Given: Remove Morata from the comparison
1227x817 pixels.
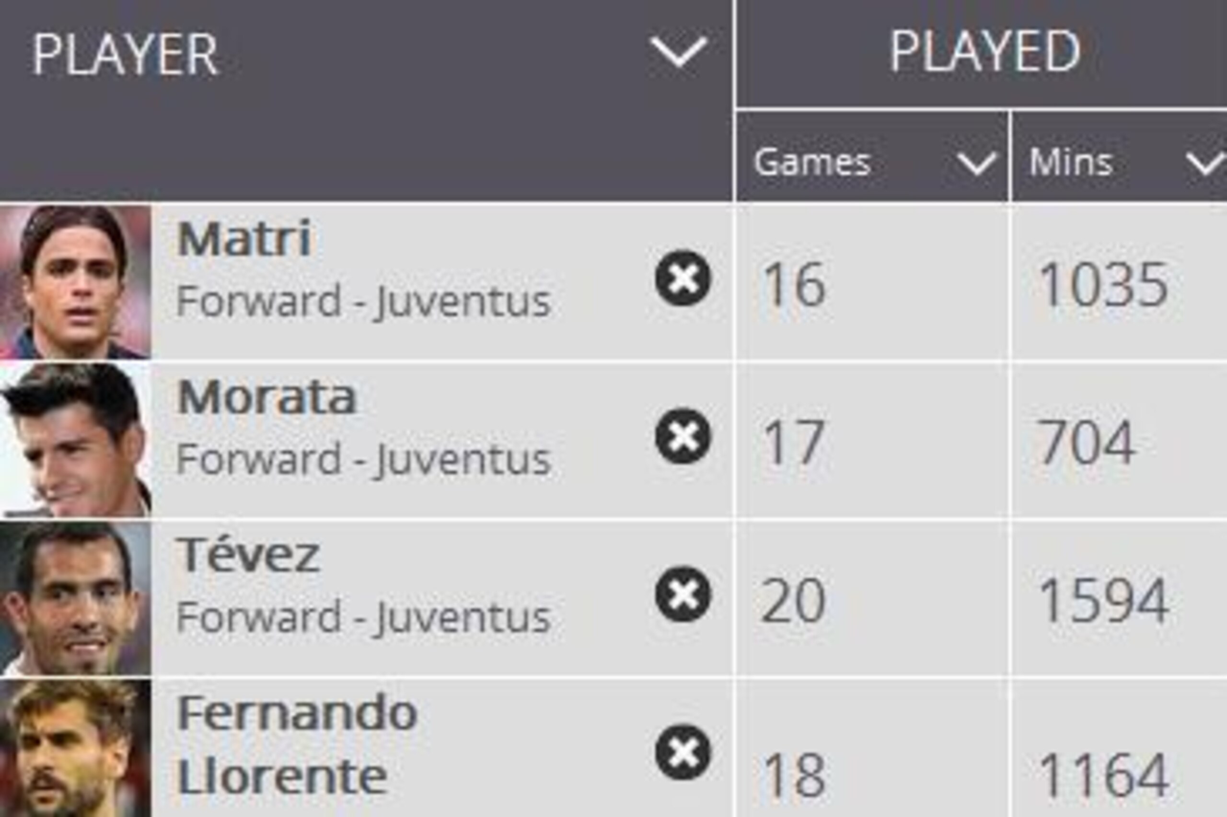Looking at the screenshot, I should click(x=682, y=436).
